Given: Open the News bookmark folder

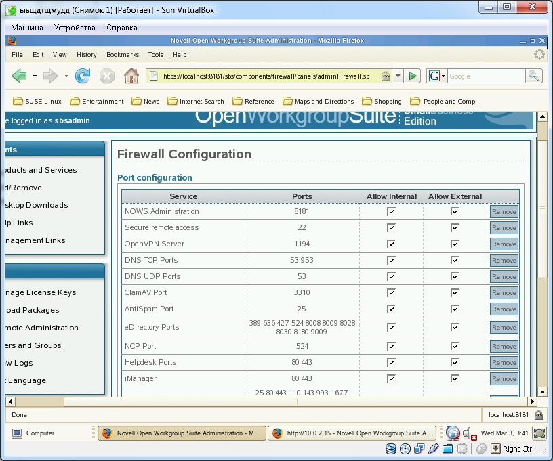Looking at the screenshot, I should [x=145, y=102].
